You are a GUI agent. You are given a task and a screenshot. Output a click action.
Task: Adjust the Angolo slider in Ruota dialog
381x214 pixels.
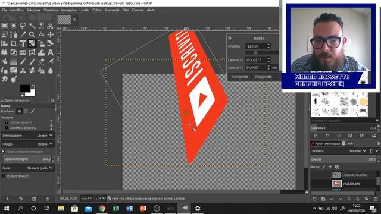[262, 52]
